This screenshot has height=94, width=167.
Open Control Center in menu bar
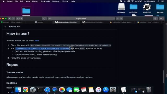click(163, 1)
